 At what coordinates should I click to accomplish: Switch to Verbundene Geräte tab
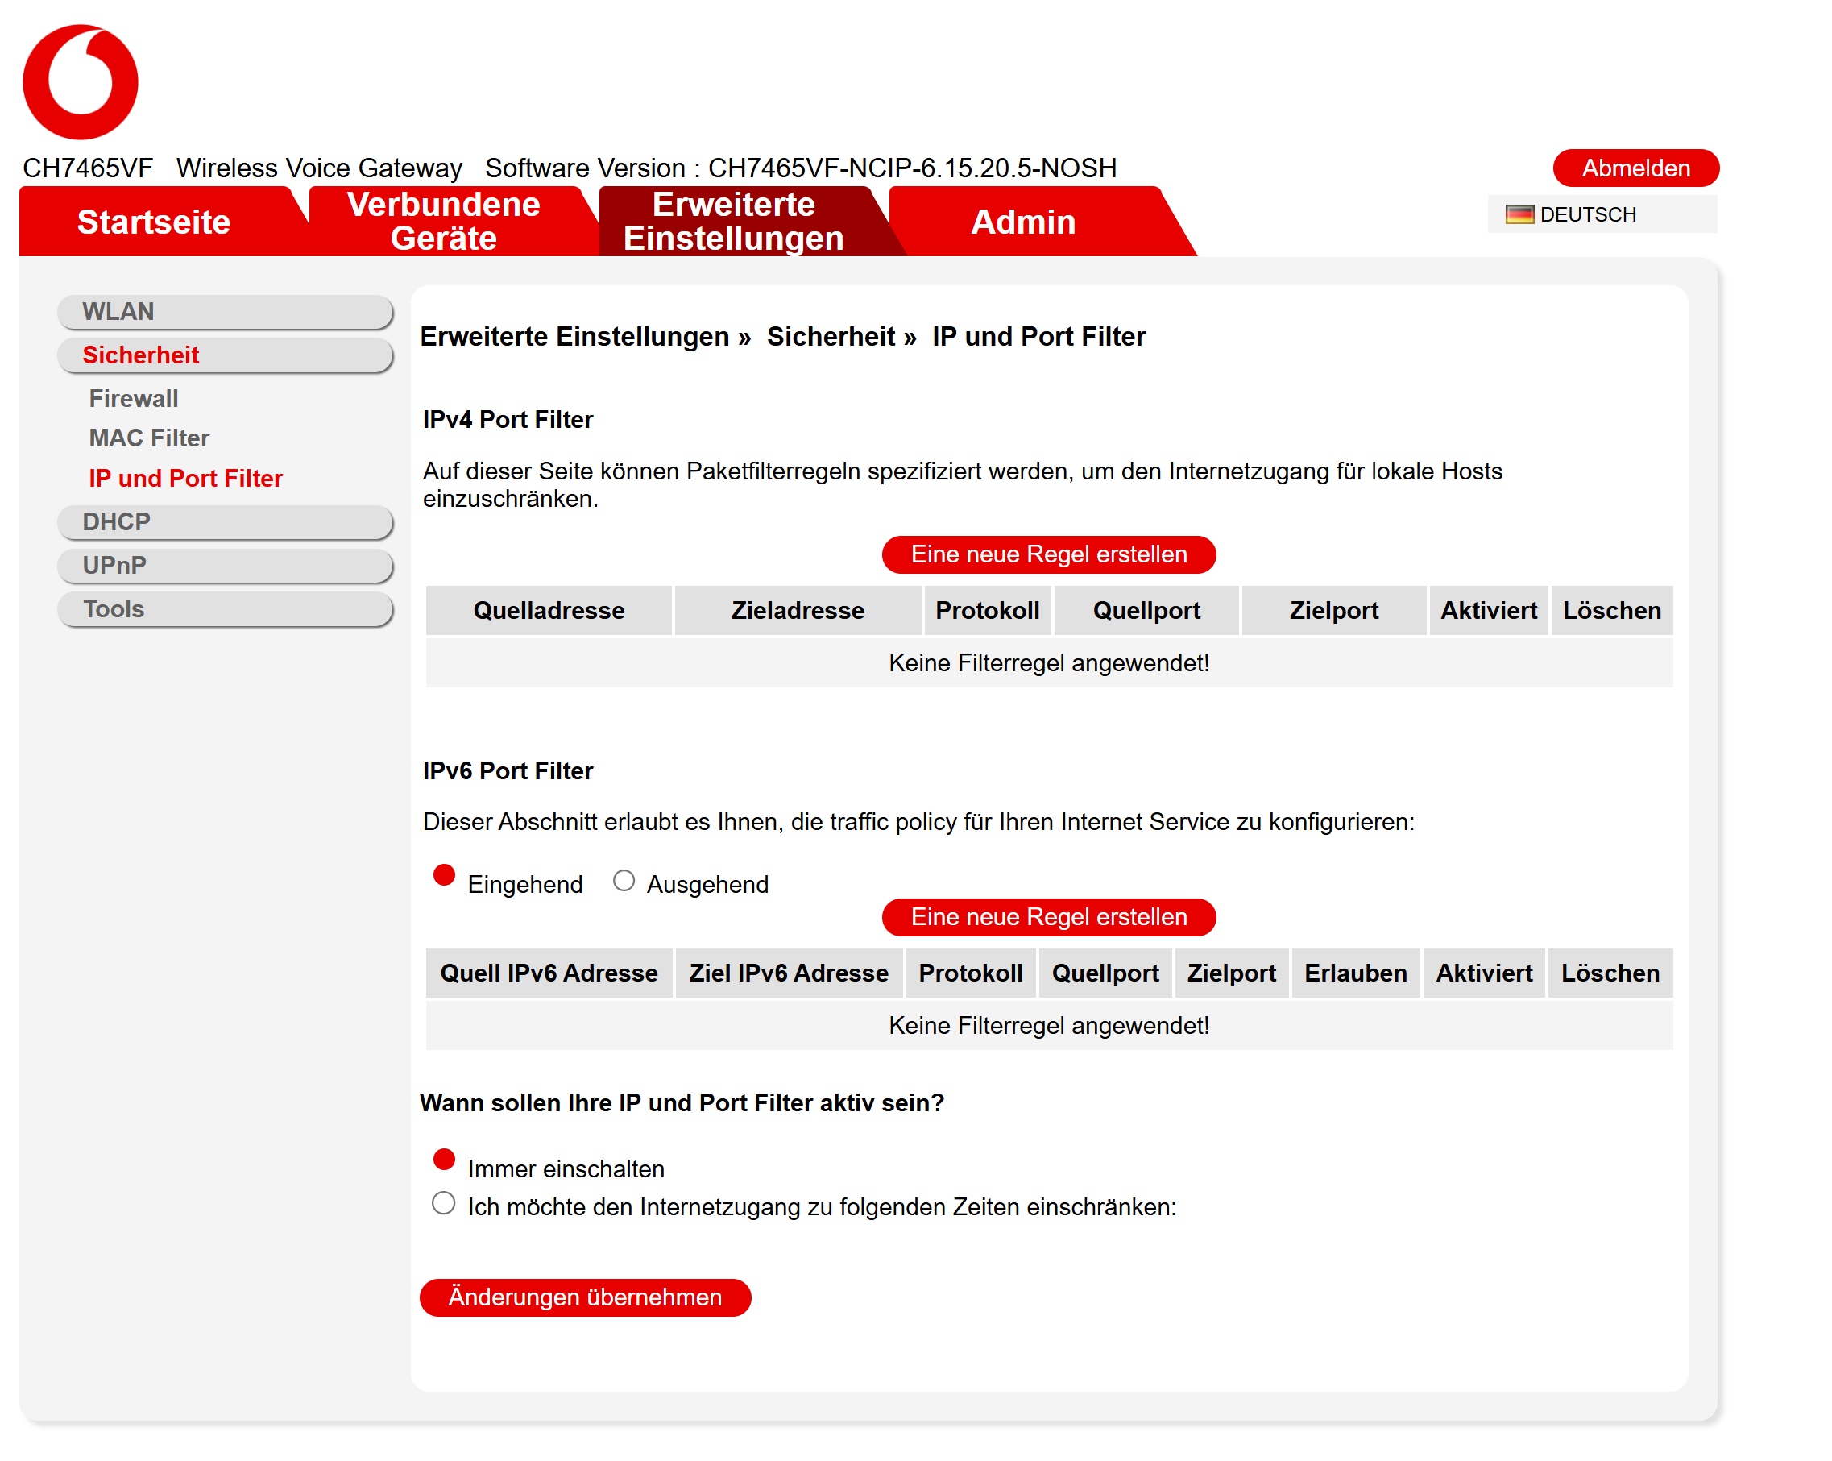pyautogui.click(x=444, y=221)
